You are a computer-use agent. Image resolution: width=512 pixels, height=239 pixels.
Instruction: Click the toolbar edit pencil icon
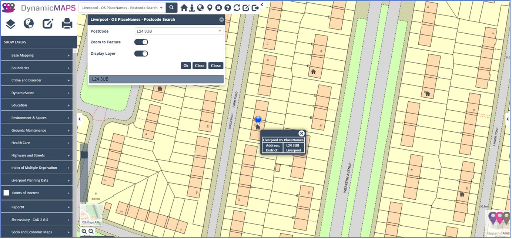click(246, 8)
